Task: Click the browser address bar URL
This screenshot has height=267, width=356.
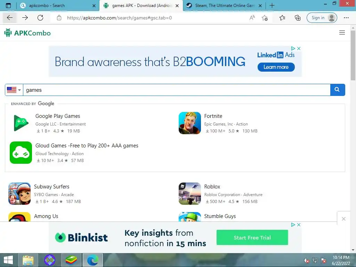Action: point(119,18)
